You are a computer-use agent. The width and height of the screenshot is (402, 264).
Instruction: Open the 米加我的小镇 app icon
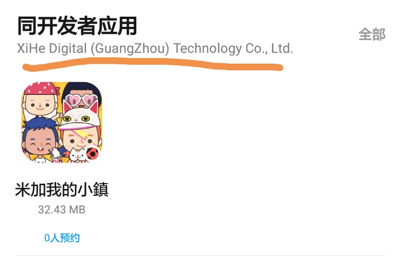[x=61, y=122]
